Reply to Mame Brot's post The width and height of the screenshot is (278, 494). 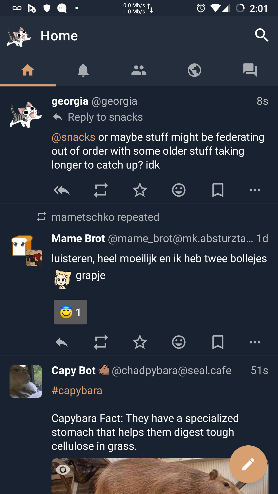point(62,342)
